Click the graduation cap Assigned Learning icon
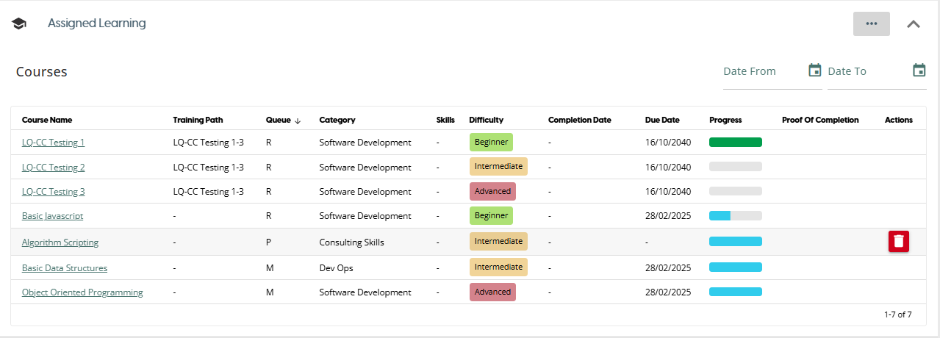Screen dimensions: 940x338 [x=19, y=24]
